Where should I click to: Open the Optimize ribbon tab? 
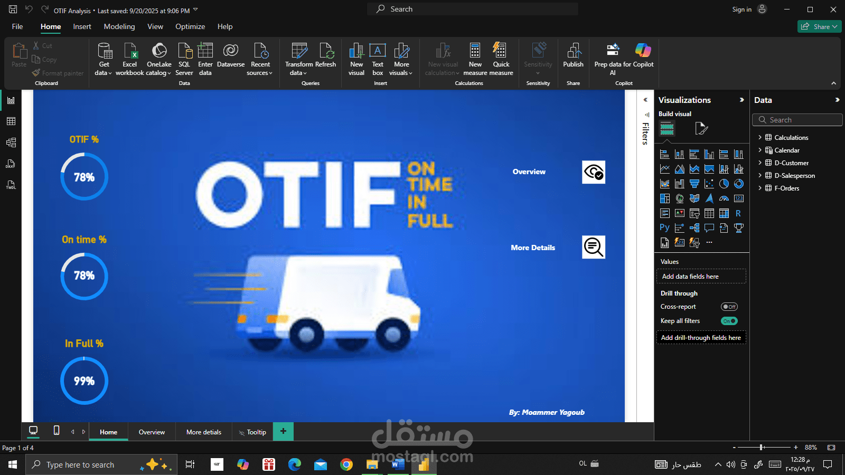(x=190, y=26)
